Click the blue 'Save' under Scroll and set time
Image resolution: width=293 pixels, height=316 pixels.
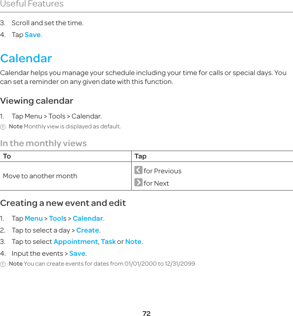pos(33,35)
